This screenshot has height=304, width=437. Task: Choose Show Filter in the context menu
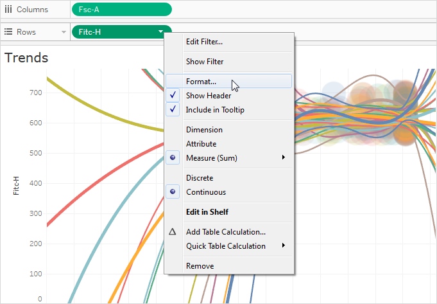coord(229,62)
